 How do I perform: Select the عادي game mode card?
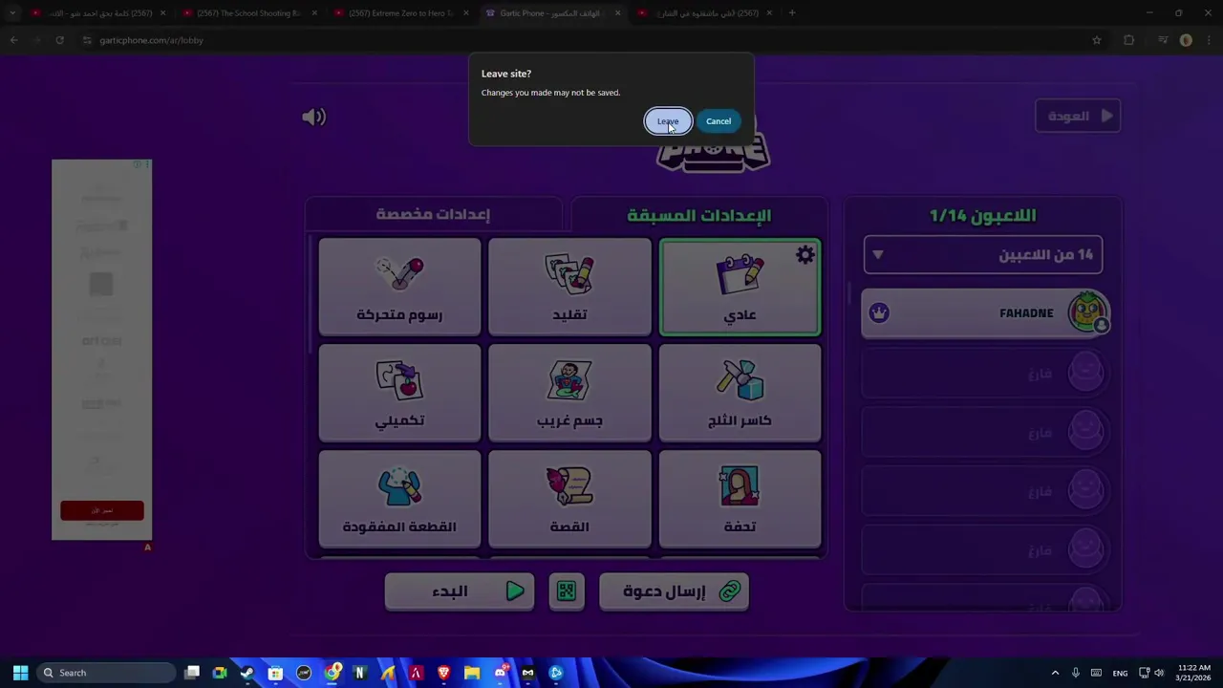click(x=740, y=288)
